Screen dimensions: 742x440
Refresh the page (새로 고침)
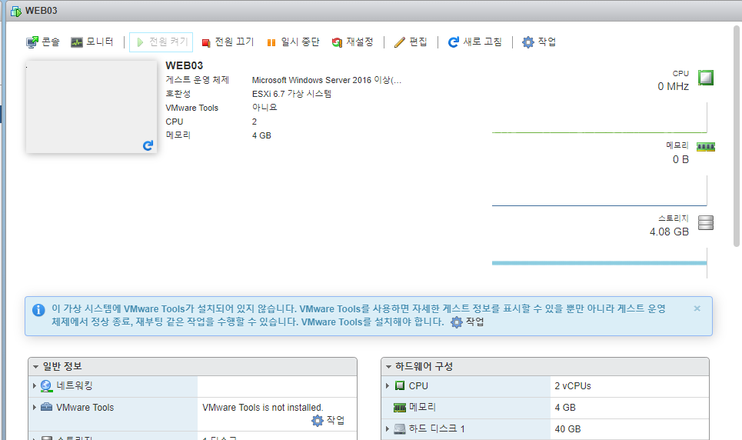pos(474,42)
